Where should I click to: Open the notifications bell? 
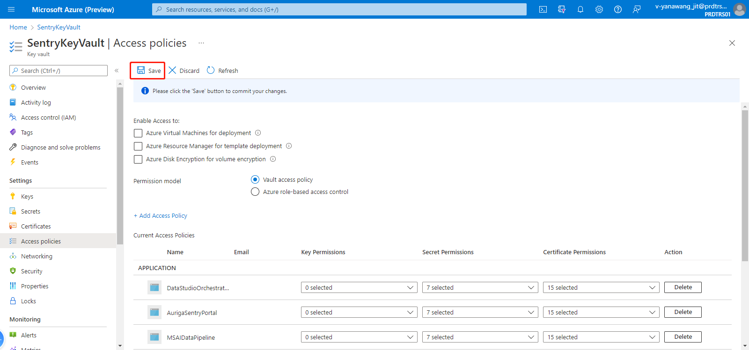(580, 9)
